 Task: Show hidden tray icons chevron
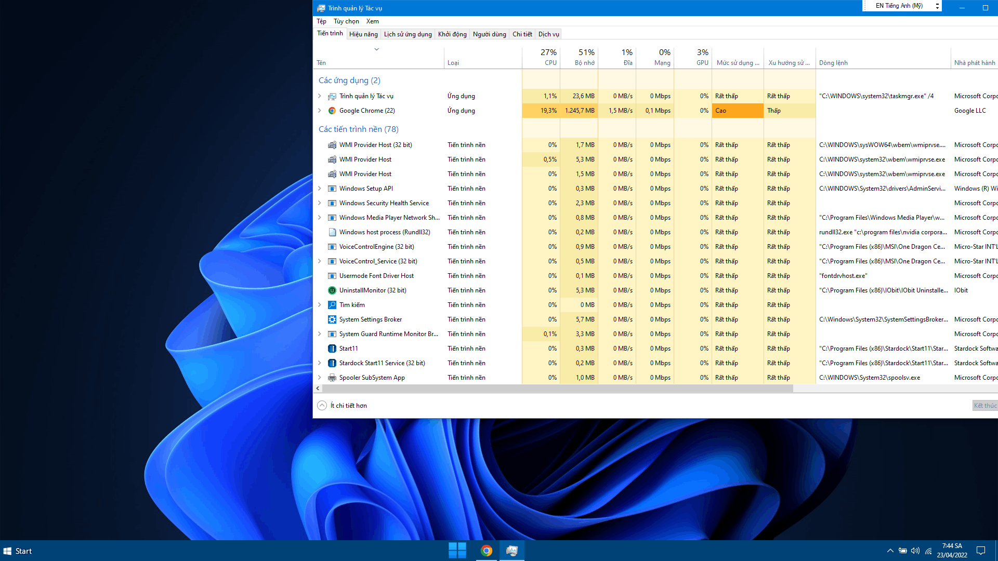tap(890, 551)
